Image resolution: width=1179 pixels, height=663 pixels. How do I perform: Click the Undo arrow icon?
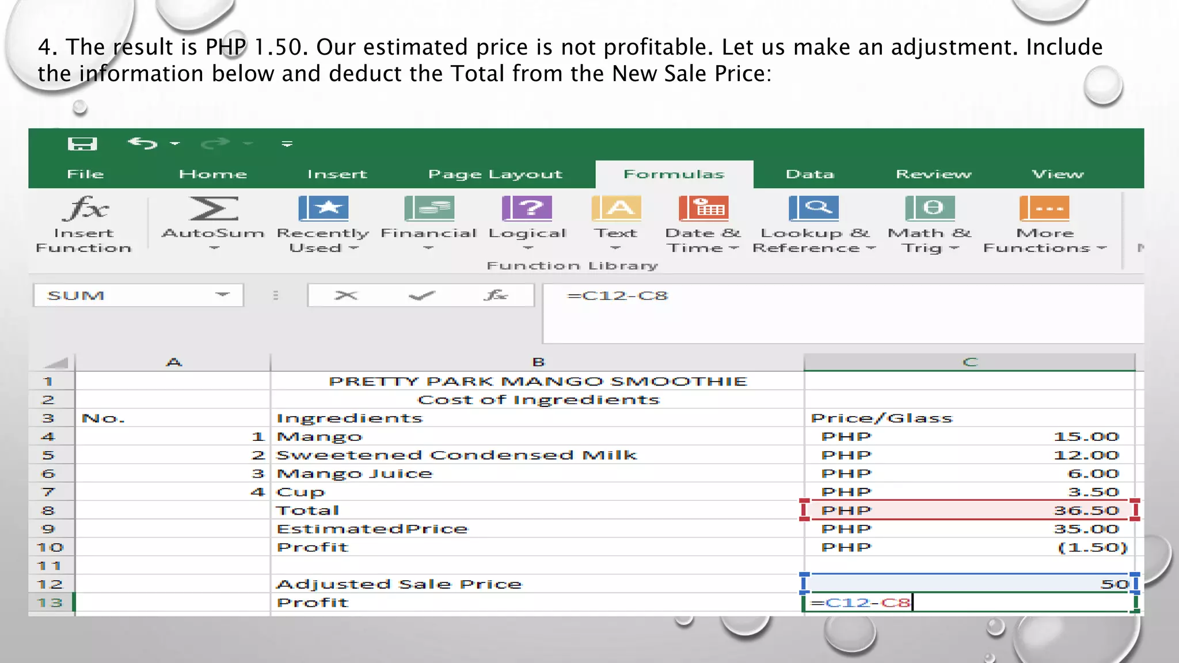click(x=143, y=143)
